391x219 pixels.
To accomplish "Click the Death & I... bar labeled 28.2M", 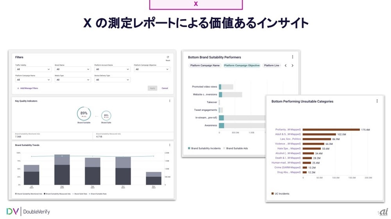I will 307,158.
